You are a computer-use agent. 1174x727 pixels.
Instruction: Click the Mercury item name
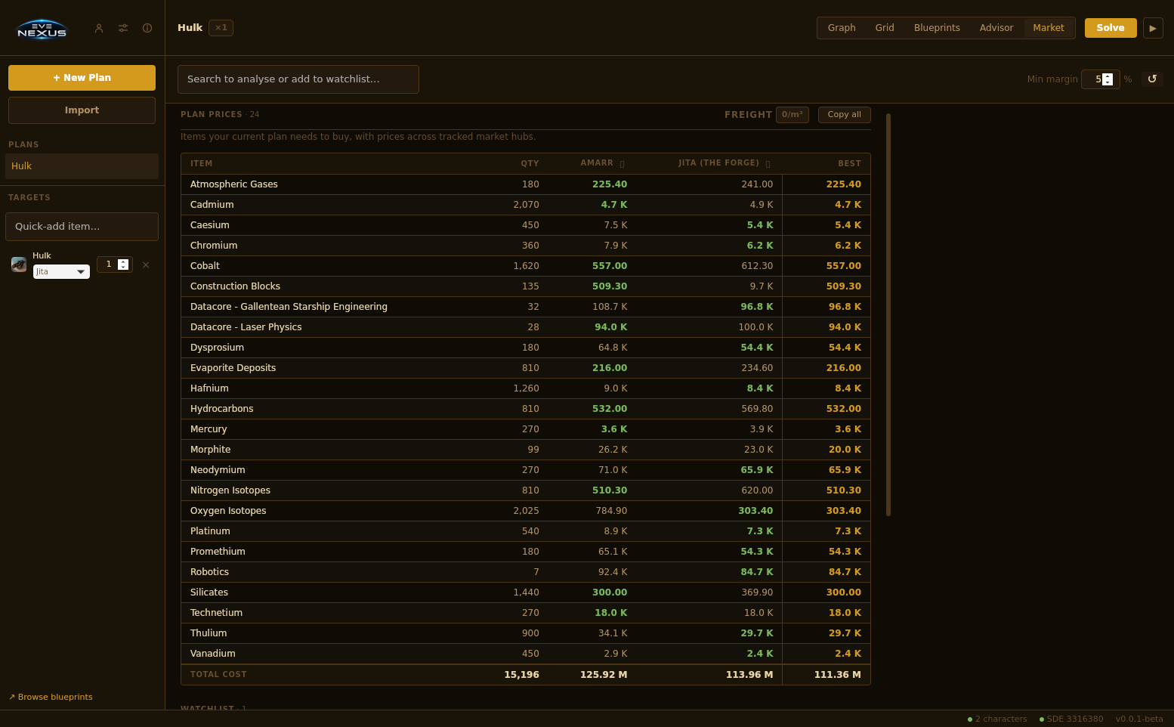click(x=209, y=429)
